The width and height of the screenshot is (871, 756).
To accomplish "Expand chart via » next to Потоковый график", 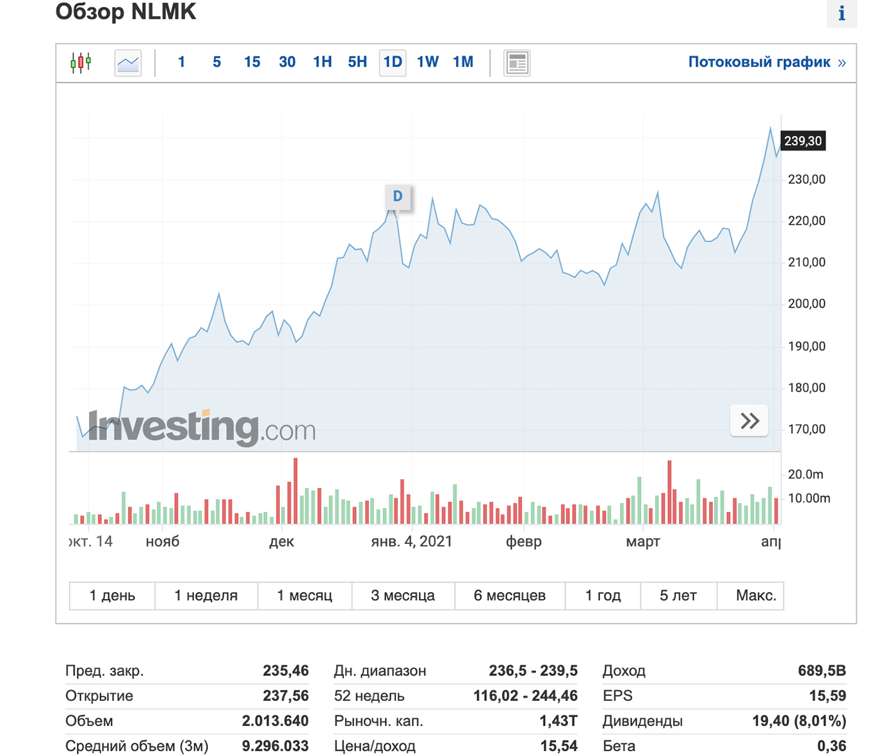I will click(x=842, y=63).
